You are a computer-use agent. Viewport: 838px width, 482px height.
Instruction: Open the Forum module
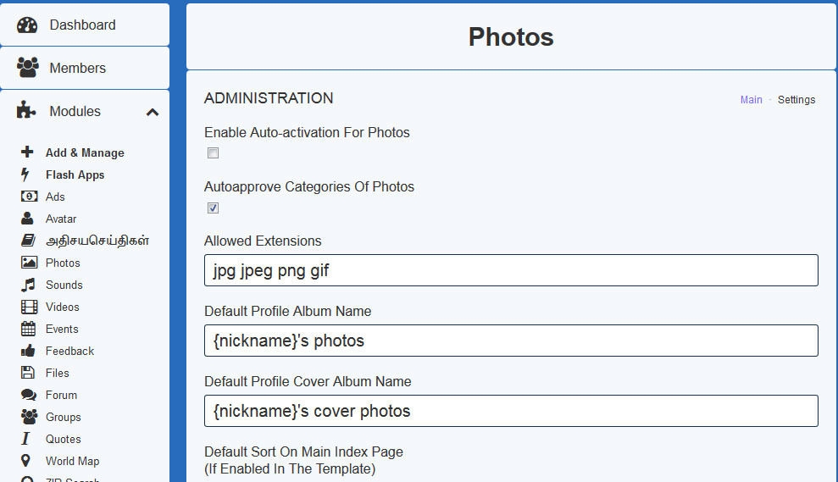click(61, 395)
